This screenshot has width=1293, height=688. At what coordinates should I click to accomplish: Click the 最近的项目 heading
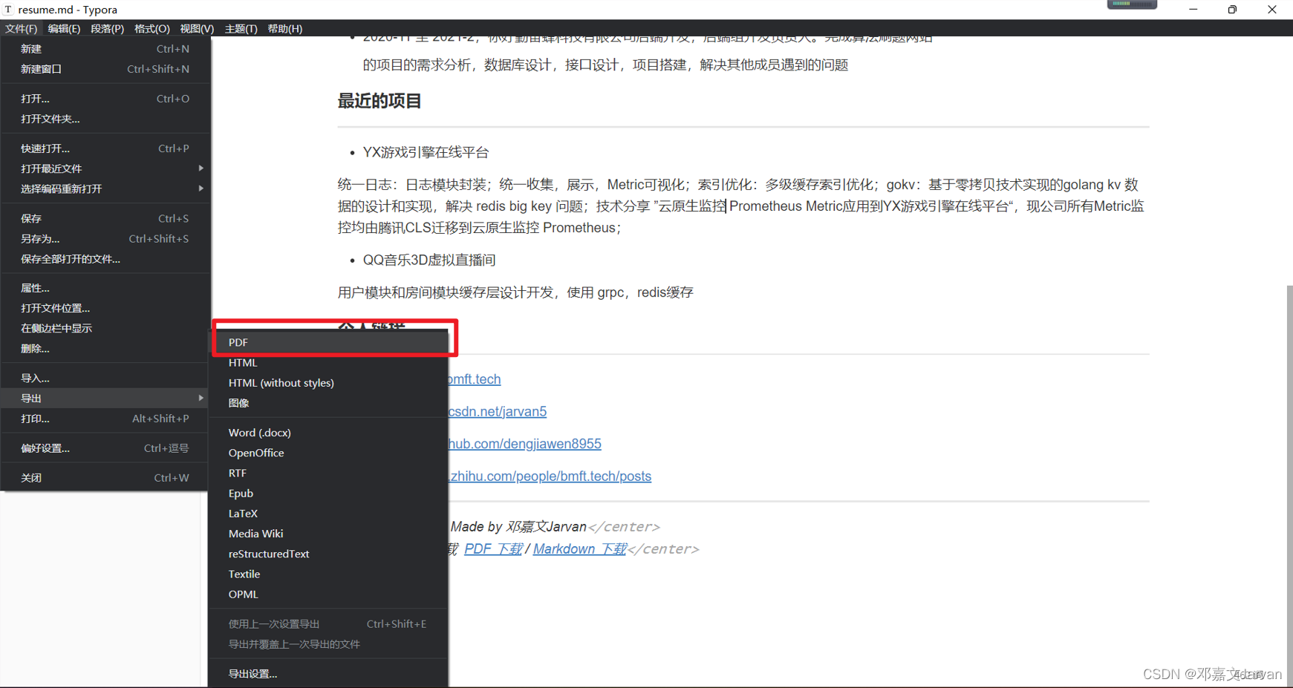pyautogui.click(x=380, y=101)
